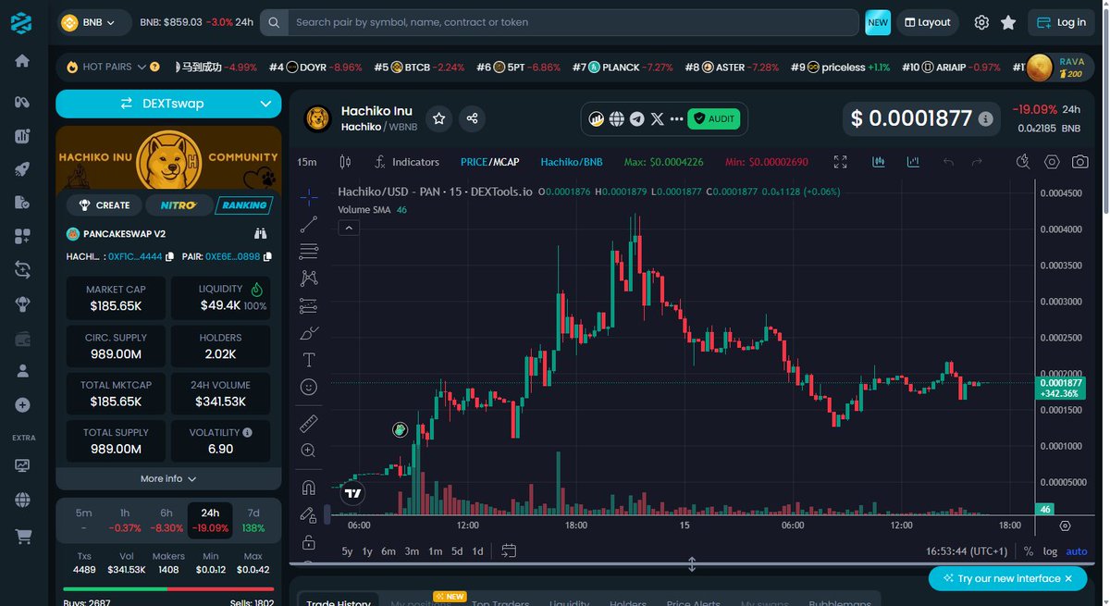Select the 24h stats tab
Image resolution: width=1110 pixels, height=606 pixels.
210,521
